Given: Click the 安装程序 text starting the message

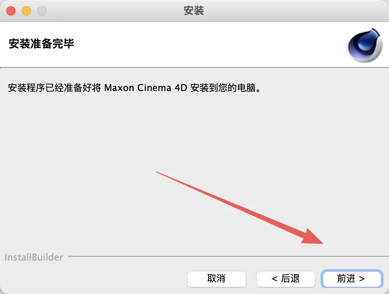Looking at the screenshot, I should click(x=26, y=88).
